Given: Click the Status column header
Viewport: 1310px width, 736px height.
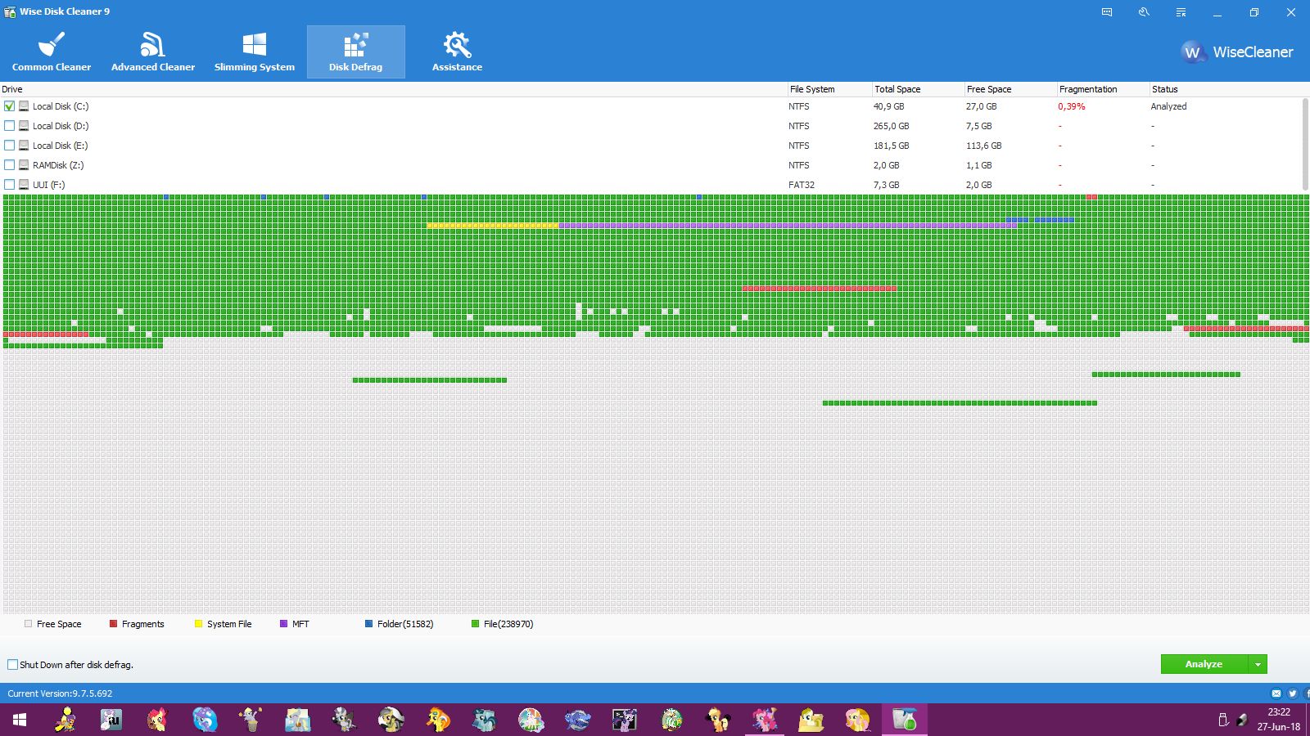Looking at the screenshot, I should coord(1228,89).
